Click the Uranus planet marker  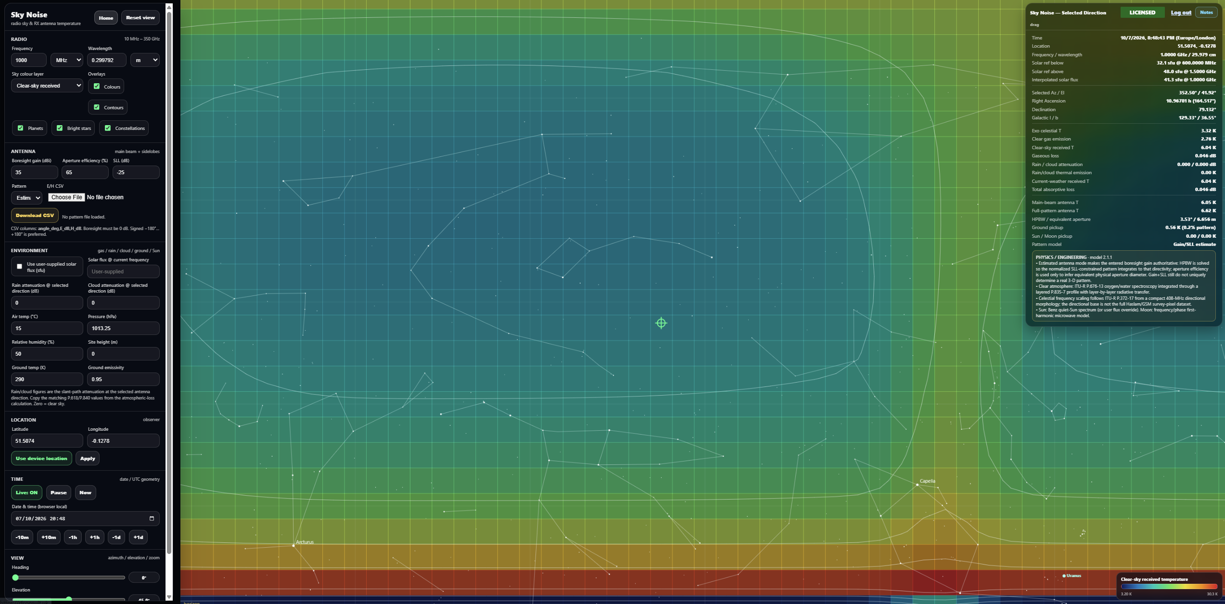(x=1064, y=576)
